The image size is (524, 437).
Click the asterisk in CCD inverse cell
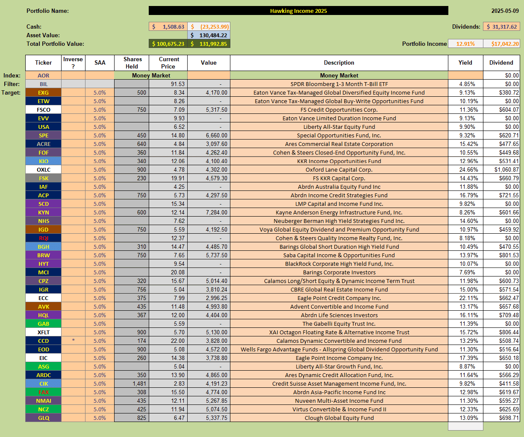(73, 340)
